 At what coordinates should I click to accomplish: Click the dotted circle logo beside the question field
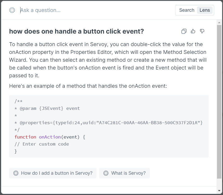coord(12,10)
